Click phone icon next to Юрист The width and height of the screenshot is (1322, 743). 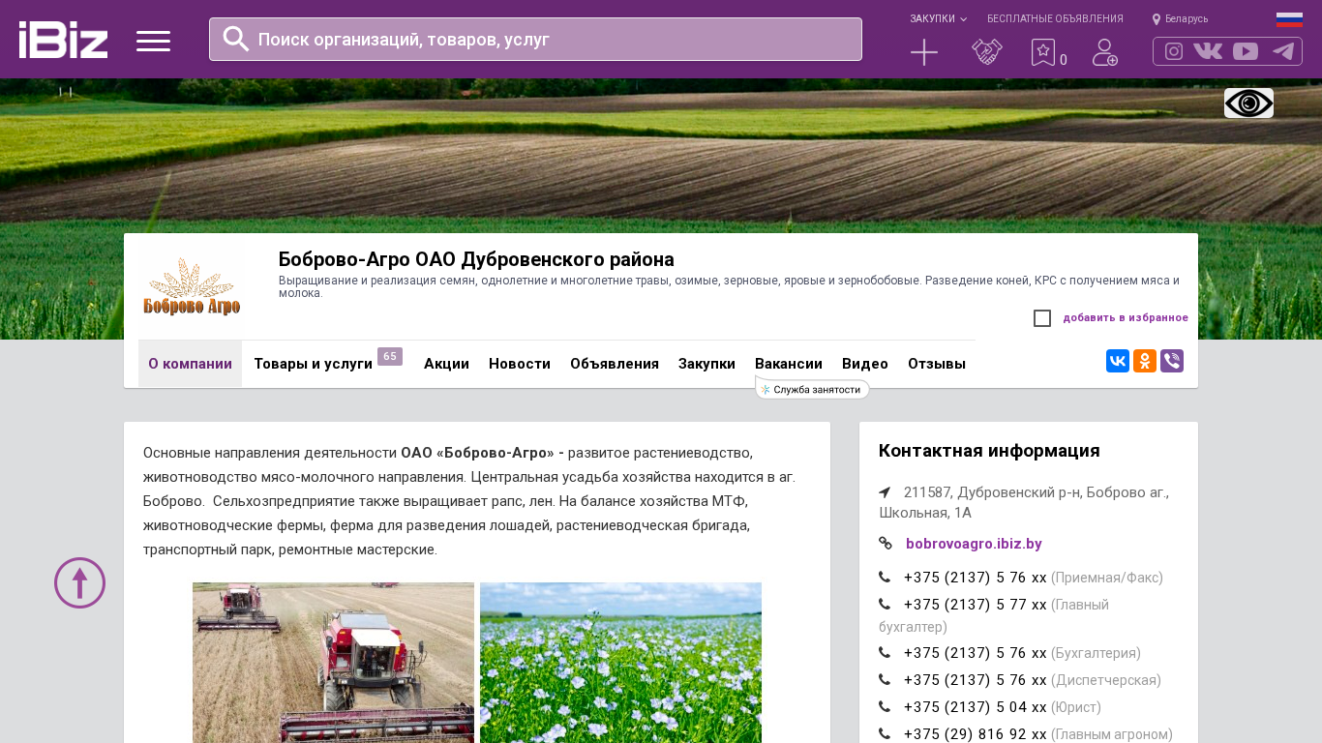tap(885, 707)
